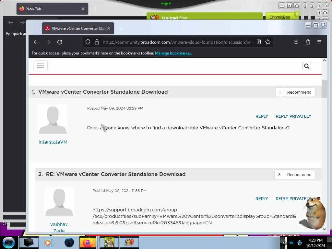Open the black folder taskbar icon

point(29,243)
